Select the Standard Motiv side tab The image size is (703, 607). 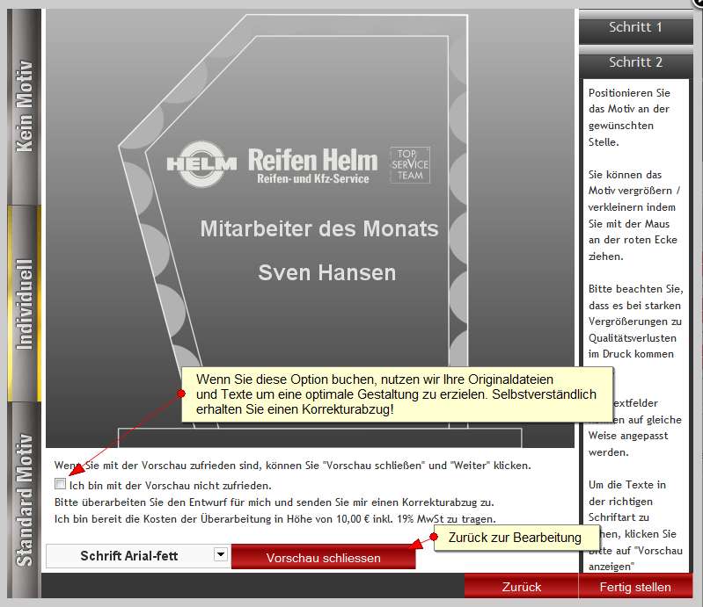point(25,500)
